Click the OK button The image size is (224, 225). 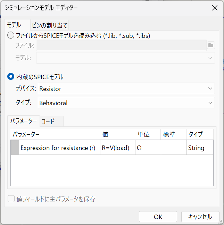(x=158, y=217)
